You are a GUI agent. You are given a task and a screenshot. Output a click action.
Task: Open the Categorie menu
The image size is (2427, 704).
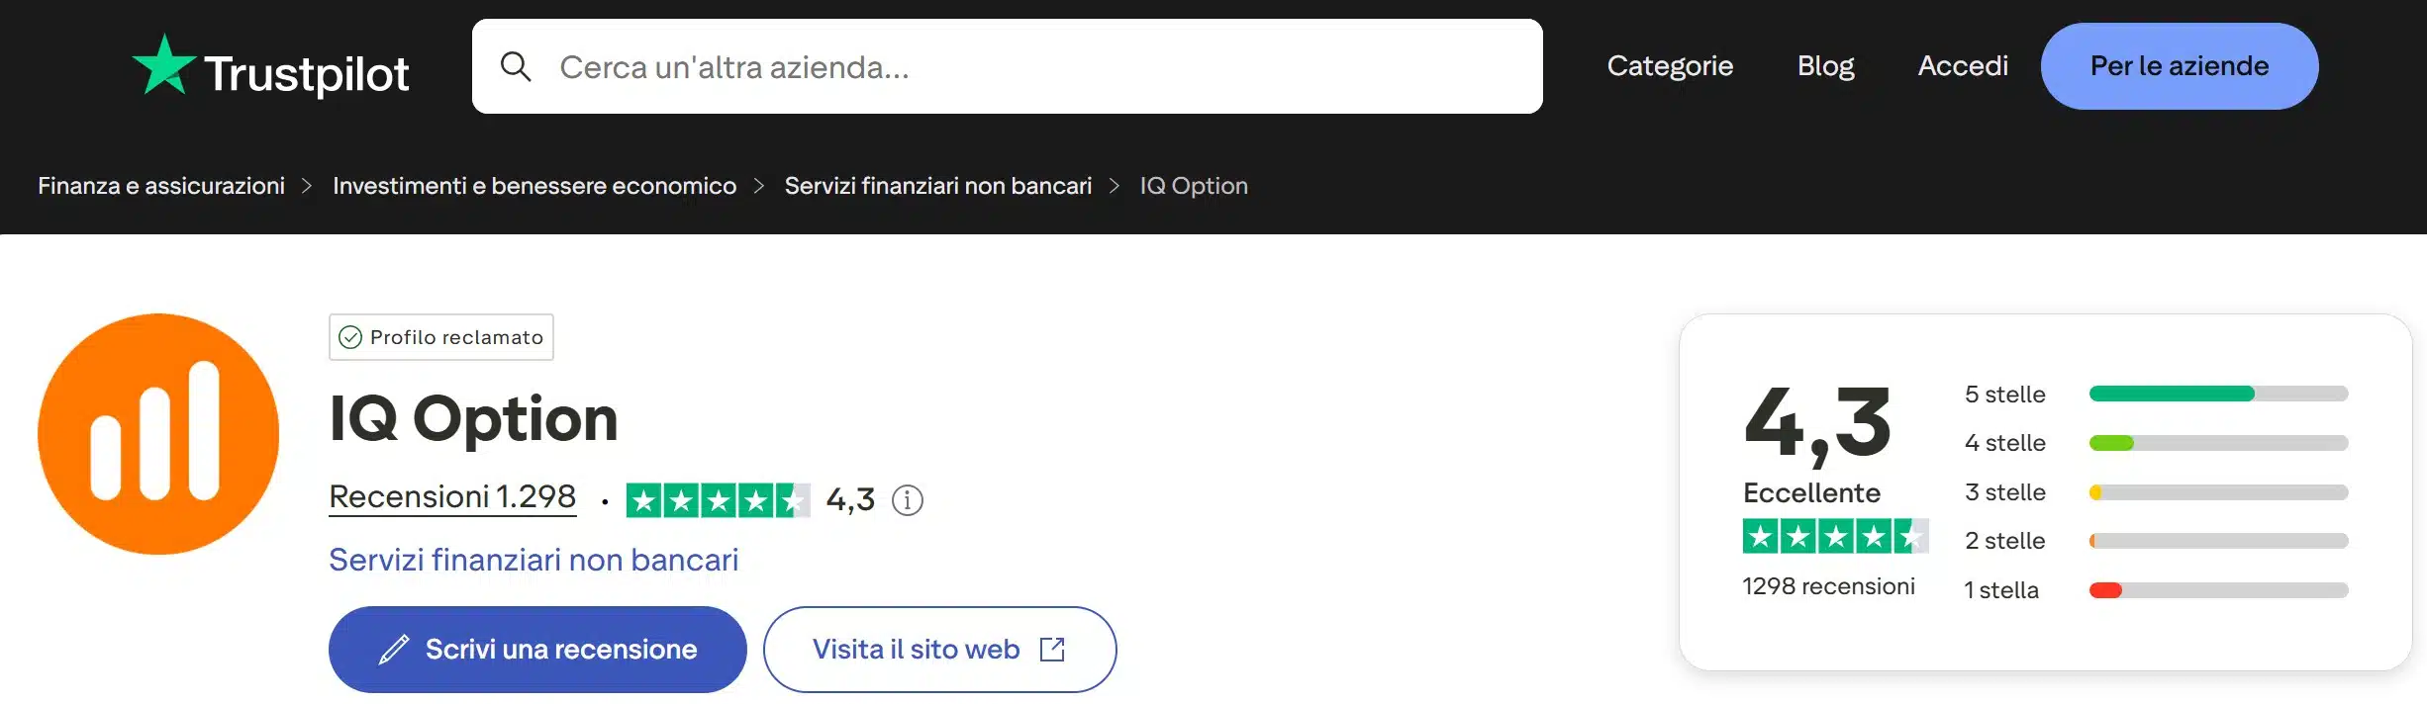click(x=1670, y=66)
